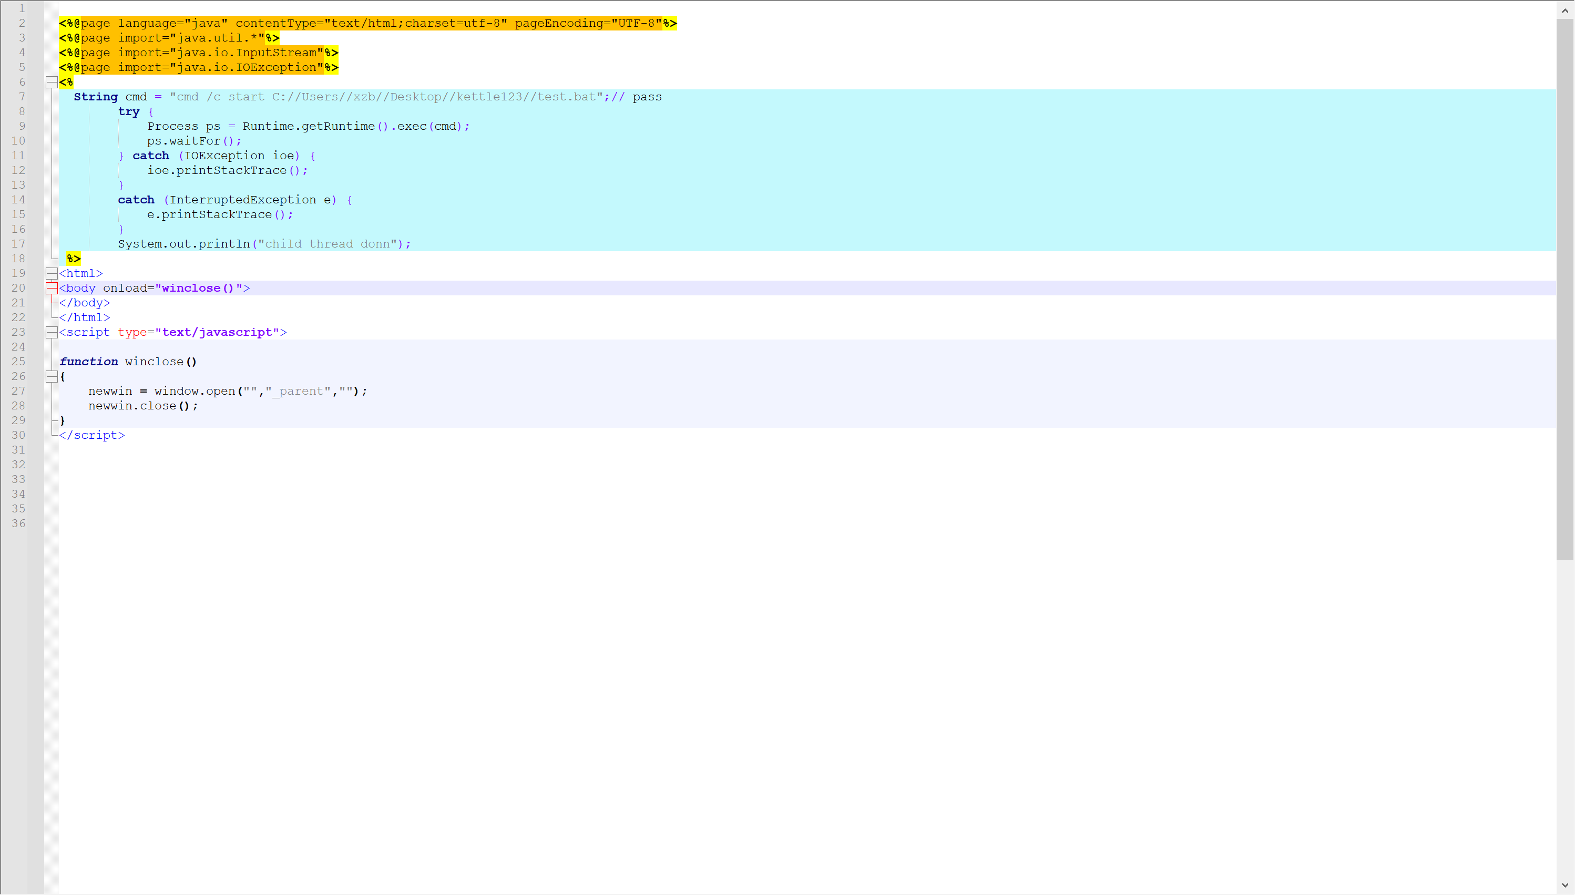Collapse the html tag fold marker
The width and height of the screenshot is (1575, 895).
(x=52, y=273)
